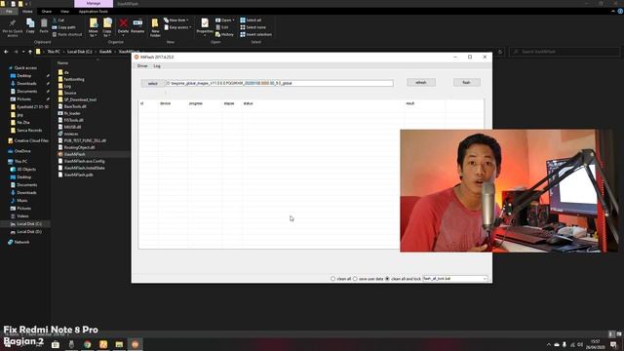Click Select none in ribbon

point(253,27)
